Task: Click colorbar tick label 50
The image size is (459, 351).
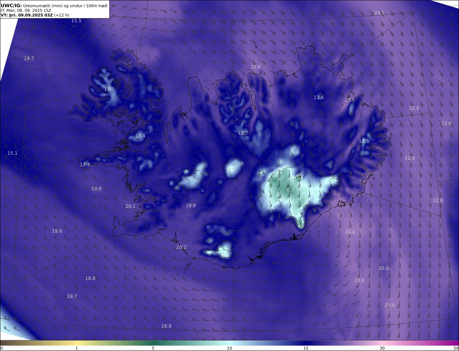Action: 456,348
